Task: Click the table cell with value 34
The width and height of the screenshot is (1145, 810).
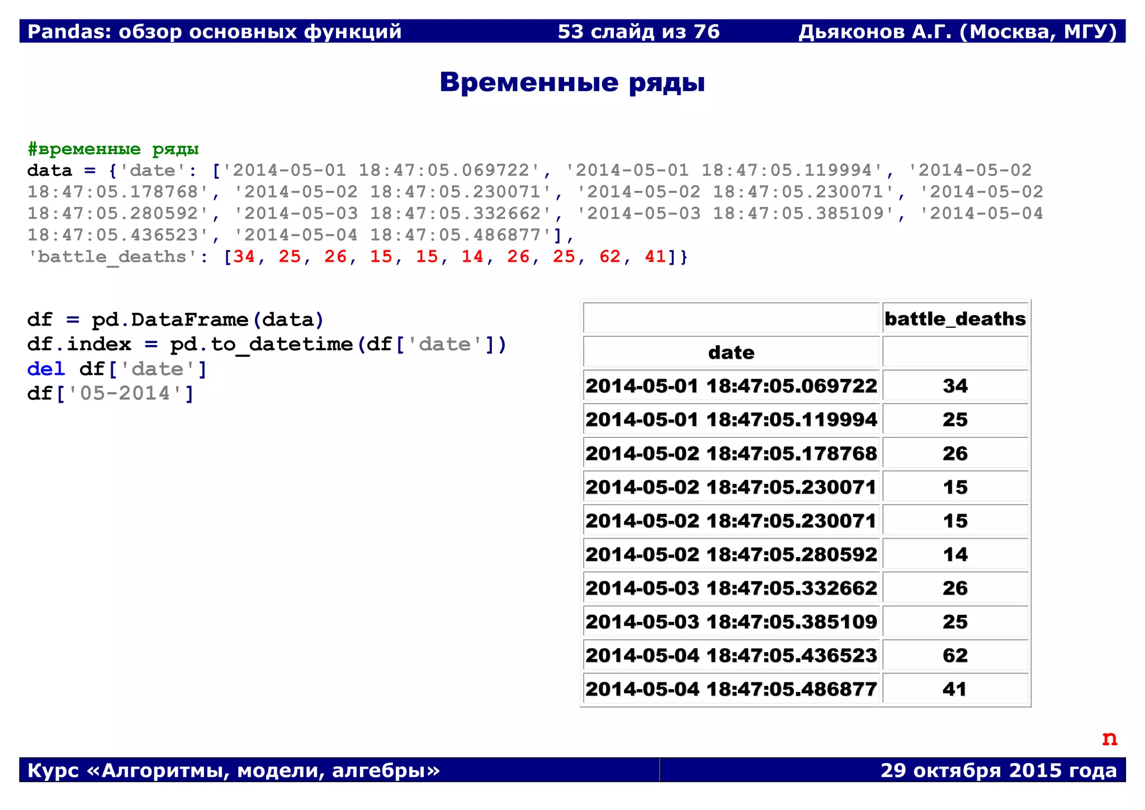Action: (x=955, y=386)
